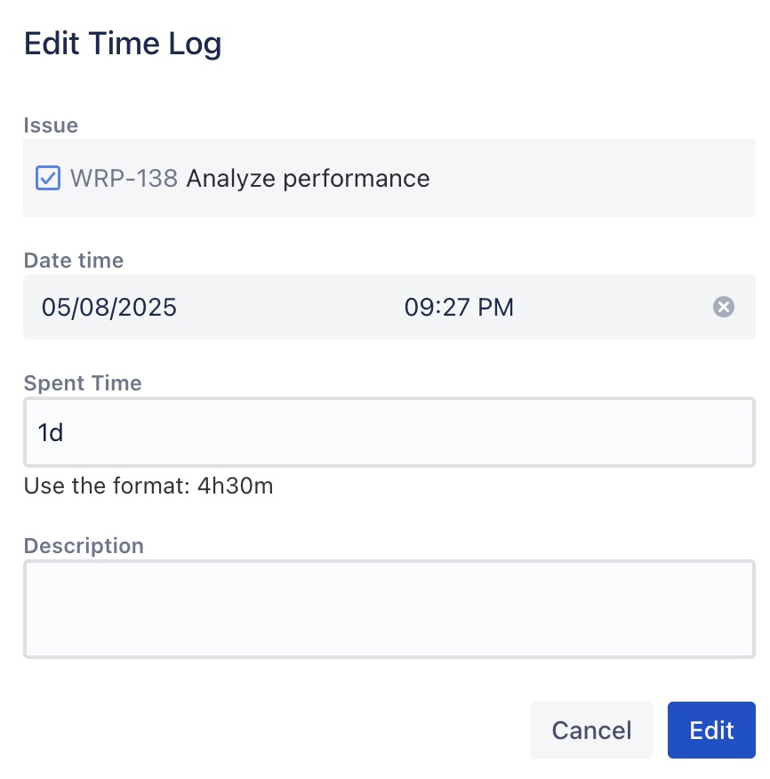Click the Description label

pos(84,545)
